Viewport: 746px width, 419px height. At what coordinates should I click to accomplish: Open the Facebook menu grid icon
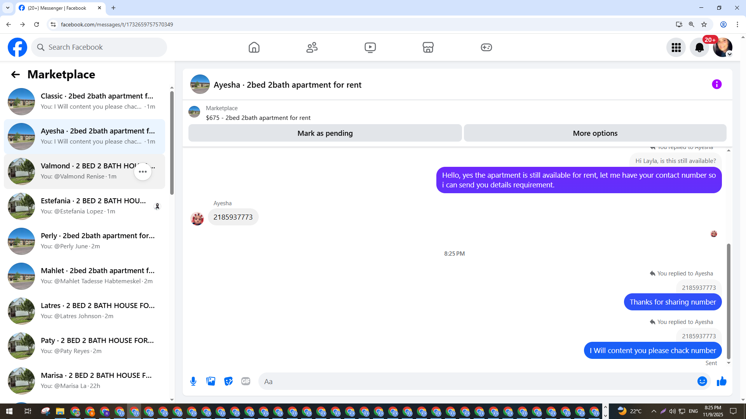coord(676,47)
